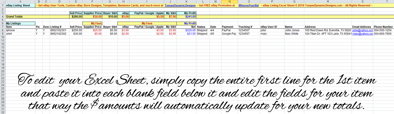Click iphone supplier price $25.00

pyautogui.click(x=93, y=30)
